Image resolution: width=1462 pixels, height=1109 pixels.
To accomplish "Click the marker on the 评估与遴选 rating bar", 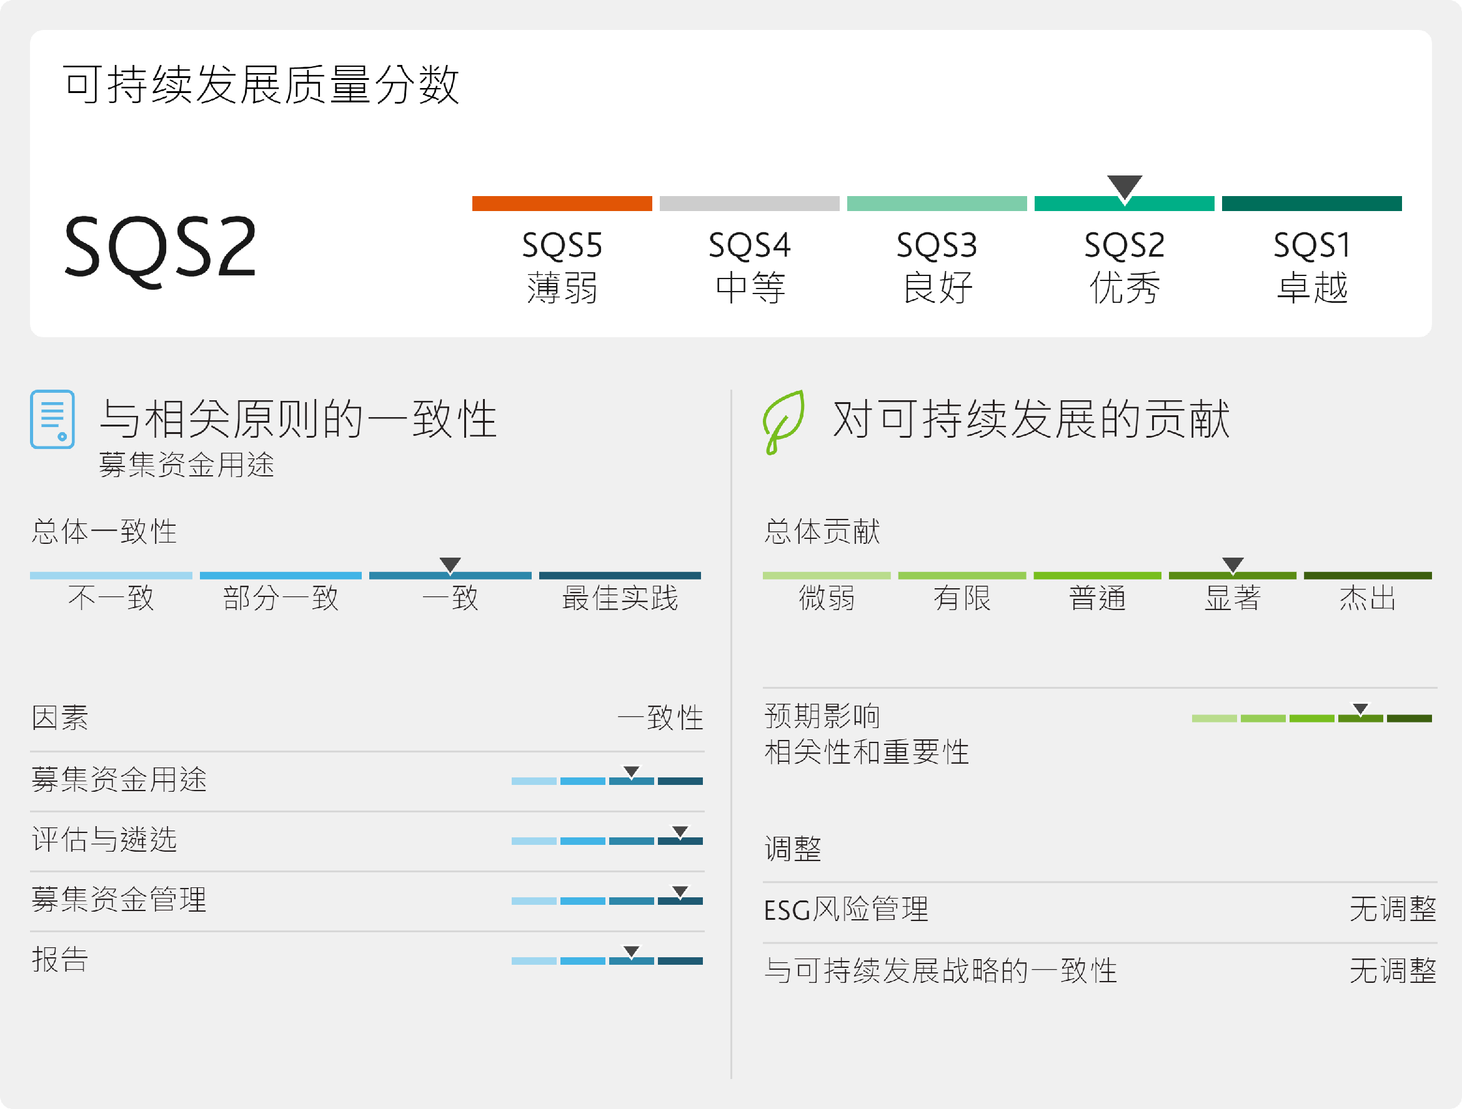I will [680, 832].
